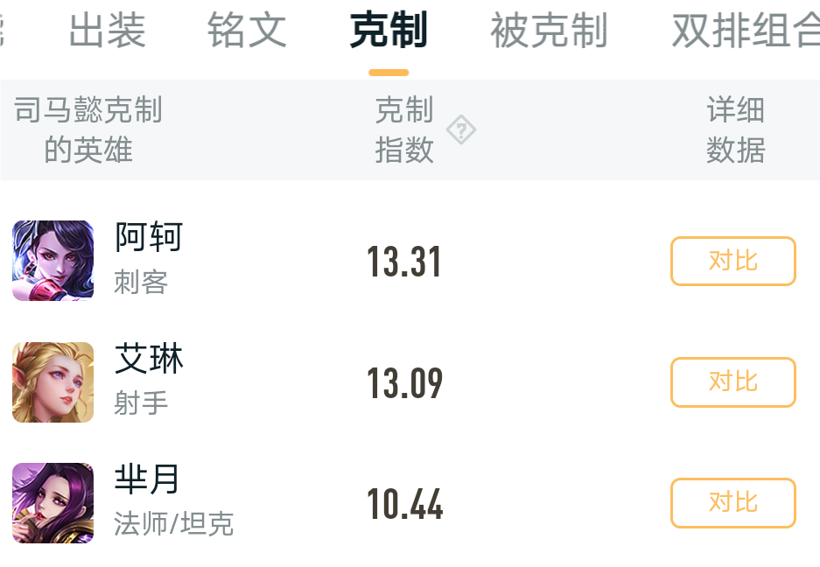Tap 艾琳's hero avatar
The height and width of the screenshot is (567, 820).
coord(53,382)
